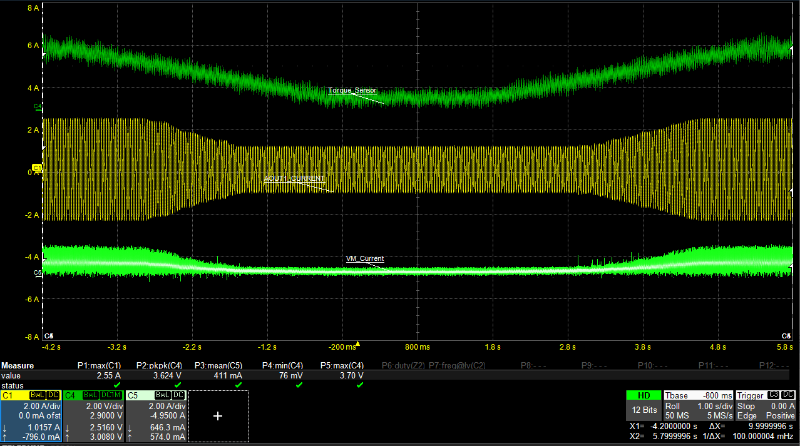Viewport: 800px width, 446px height.
Task: Click the DC coupling badge on C5
Action: click(178, 395)
